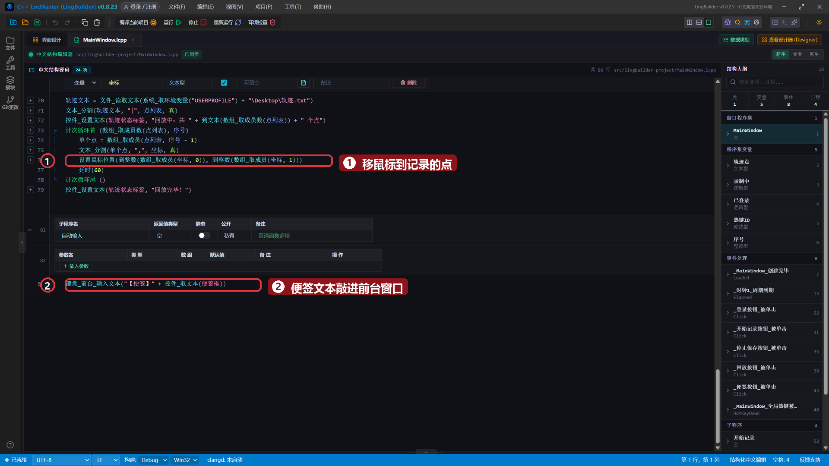The image size is (829, 466).
Task: Click the undo arrow icon
Action: point(55,22)
